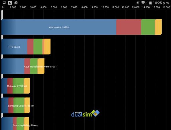Tap the yellow segment of Galaxy Tab 10.1 bar
This screenshot has width=171, height=130.
pos(27,105)
